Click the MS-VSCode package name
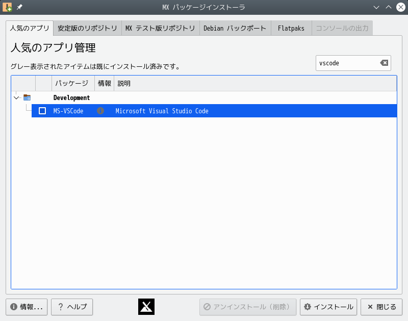Viewport: 408px width, 321px height. click(68, 111)
